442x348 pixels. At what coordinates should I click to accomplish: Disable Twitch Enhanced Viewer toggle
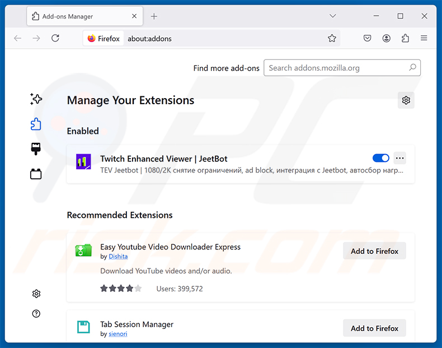point(381,158)
